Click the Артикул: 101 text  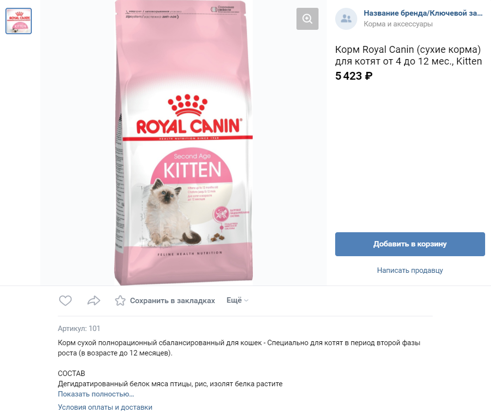(x=79, y=329)
